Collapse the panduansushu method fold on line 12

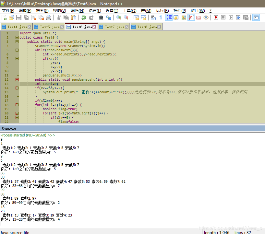click(x=17, y=79)
